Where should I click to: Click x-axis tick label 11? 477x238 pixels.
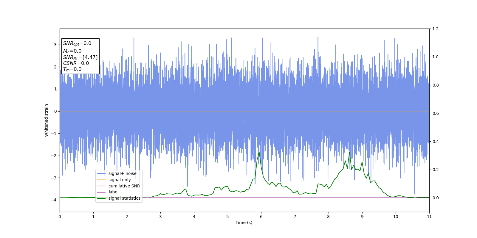pos(429,217)
